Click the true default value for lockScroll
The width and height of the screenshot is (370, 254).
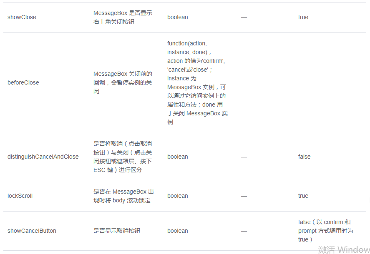pyautogui.click(x=303, y=196)
